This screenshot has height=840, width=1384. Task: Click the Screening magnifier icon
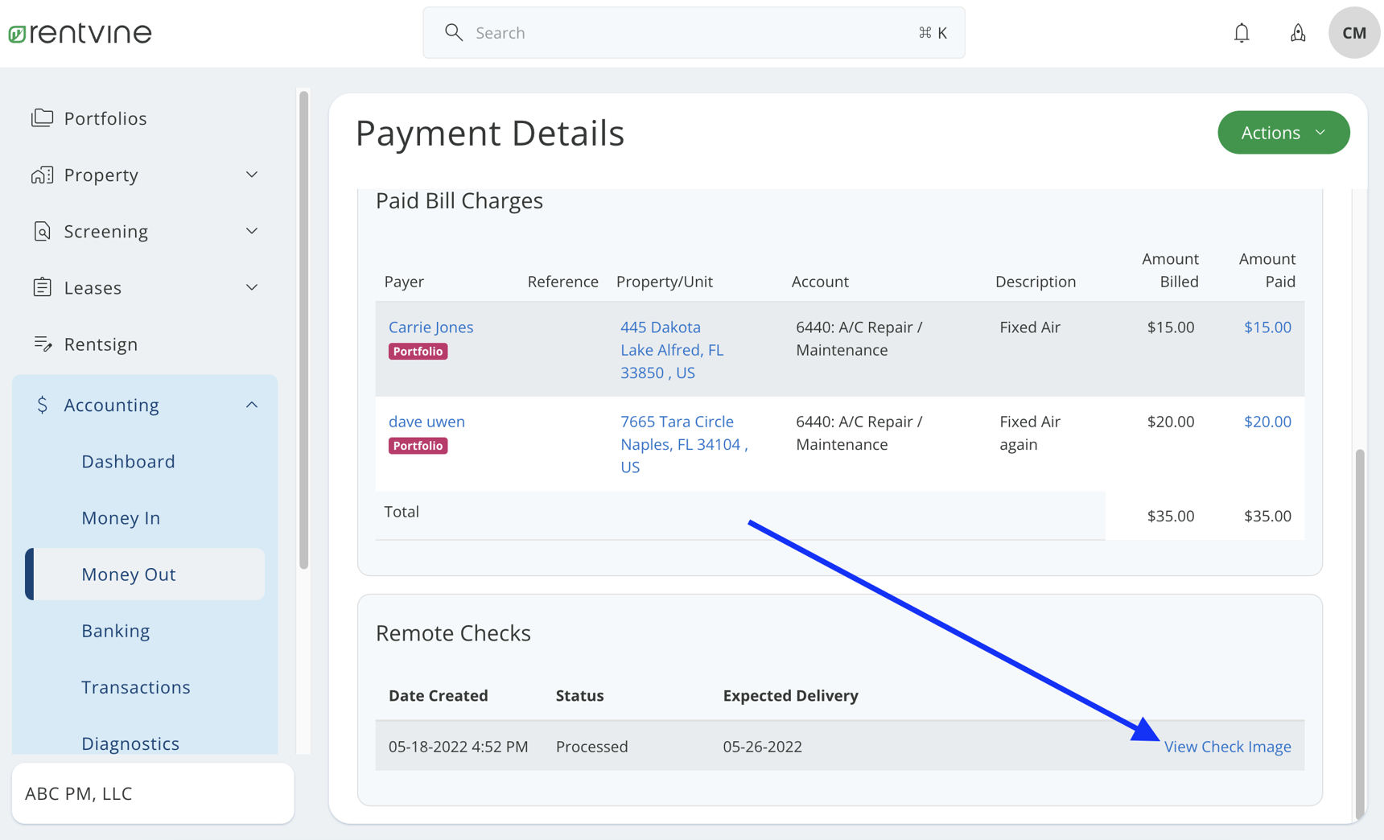tap(42, 231)
